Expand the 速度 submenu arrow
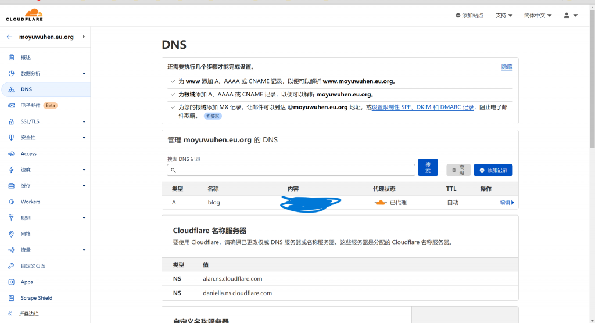 84,170
